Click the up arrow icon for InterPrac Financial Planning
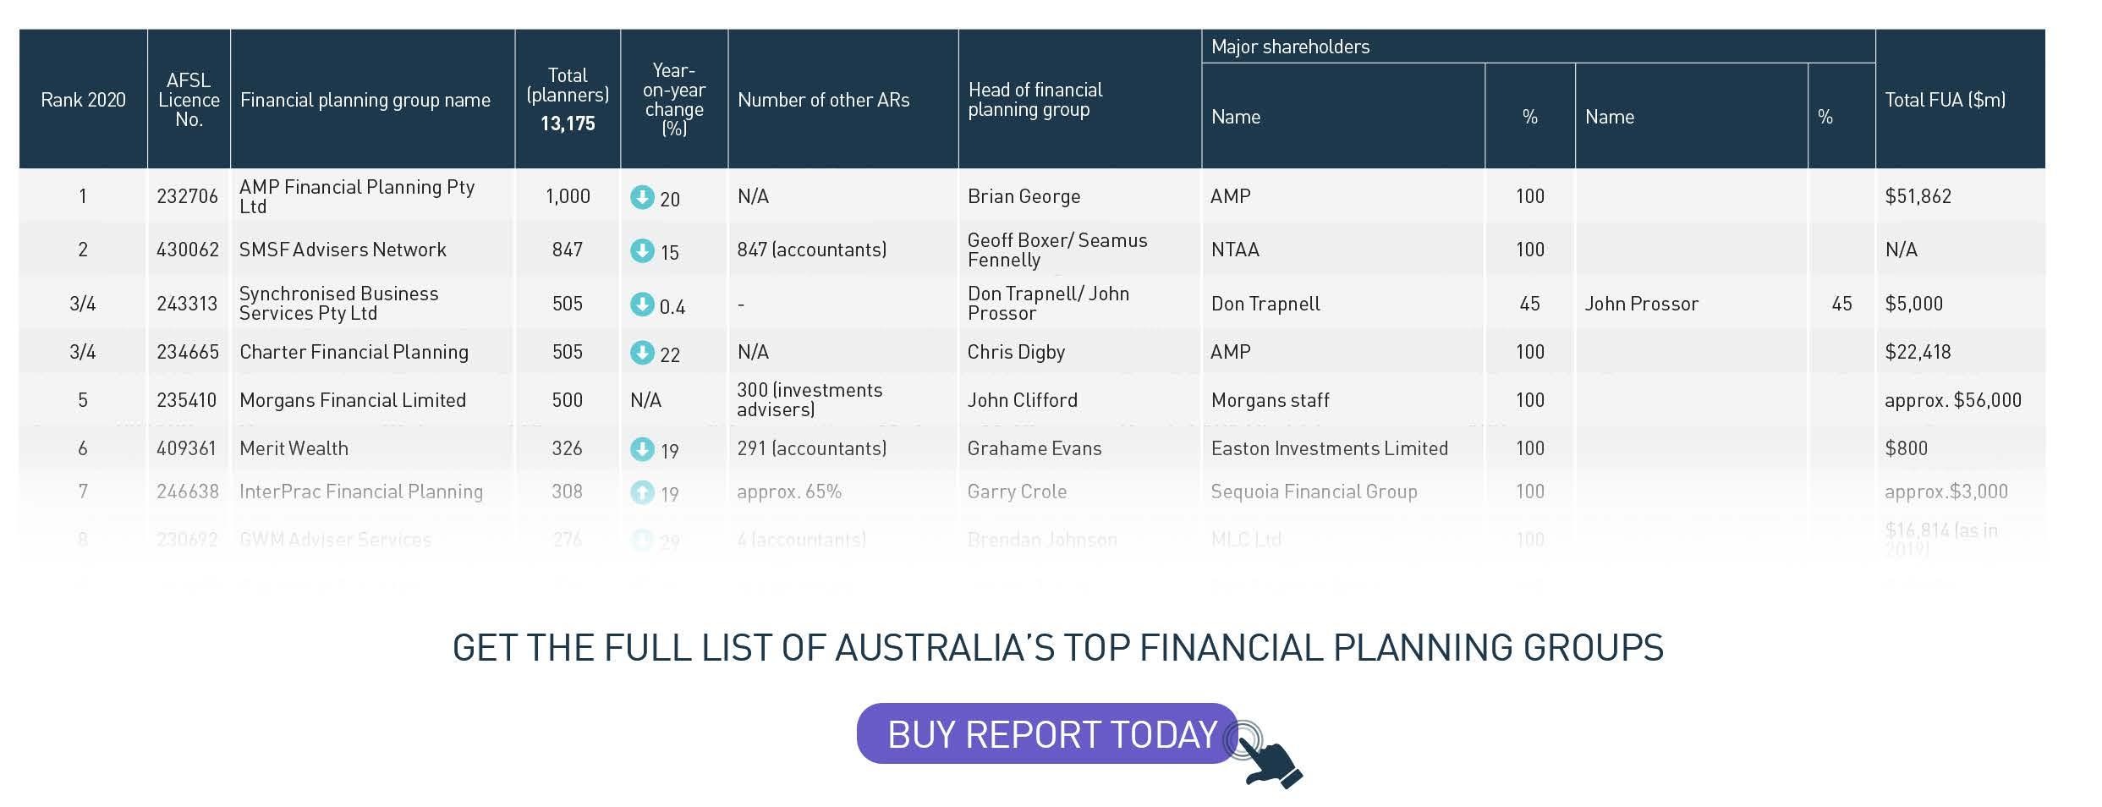Screen dimensions: 2102x807 (642, 492)
